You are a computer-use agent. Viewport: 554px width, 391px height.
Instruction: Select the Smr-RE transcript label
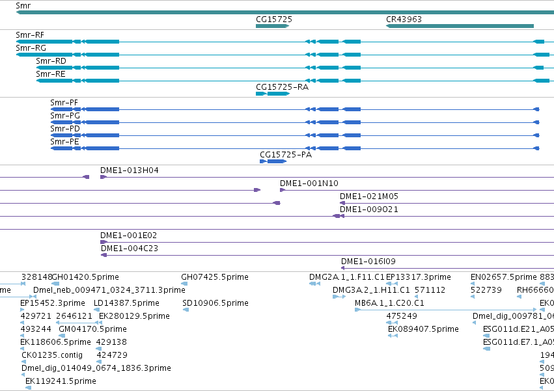tap(51, 74)
